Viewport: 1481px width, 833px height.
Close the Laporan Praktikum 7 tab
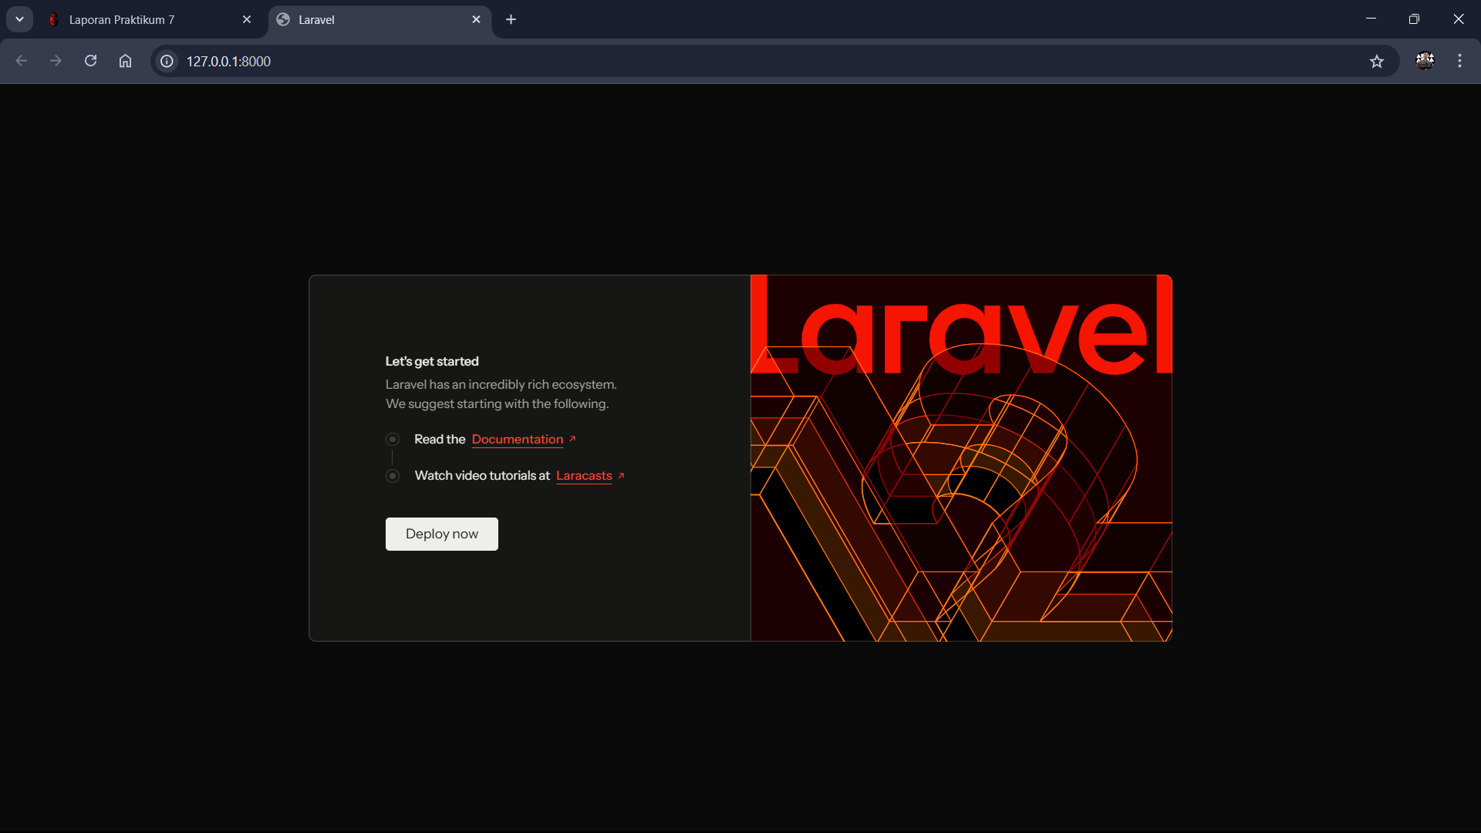pyautogui.click(x=247, y=19)
